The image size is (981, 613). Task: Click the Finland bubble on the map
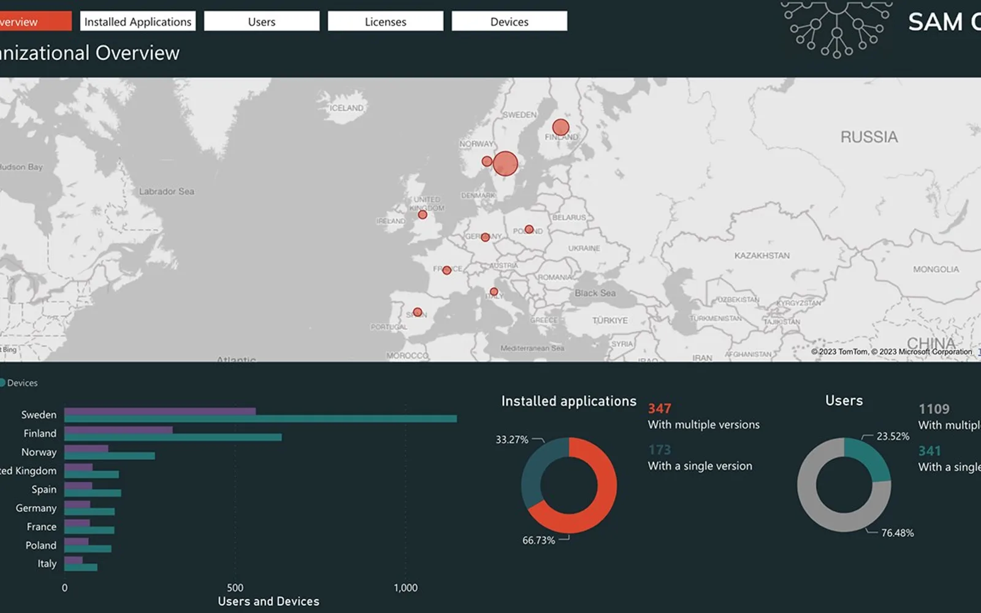(x=560, y=128)
